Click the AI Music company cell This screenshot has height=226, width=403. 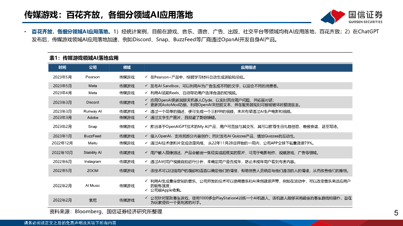92,185
